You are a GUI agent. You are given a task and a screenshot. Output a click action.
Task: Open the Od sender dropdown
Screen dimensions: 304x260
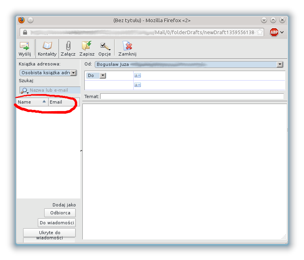pos(280,64)
